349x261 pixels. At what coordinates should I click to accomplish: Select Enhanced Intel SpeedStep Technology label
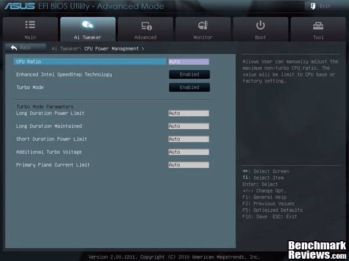(64, 75)
